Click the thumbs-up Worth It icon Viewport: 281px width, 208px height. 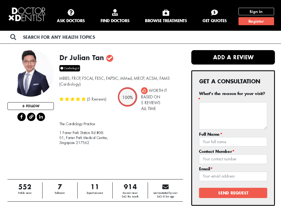[x=144, y=91]
